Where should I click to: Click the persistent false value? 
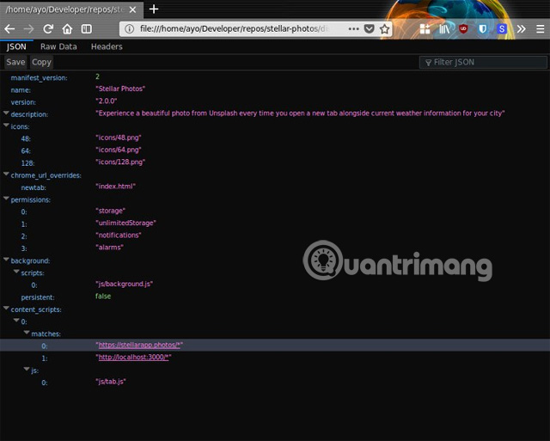[x=103, y=296]
